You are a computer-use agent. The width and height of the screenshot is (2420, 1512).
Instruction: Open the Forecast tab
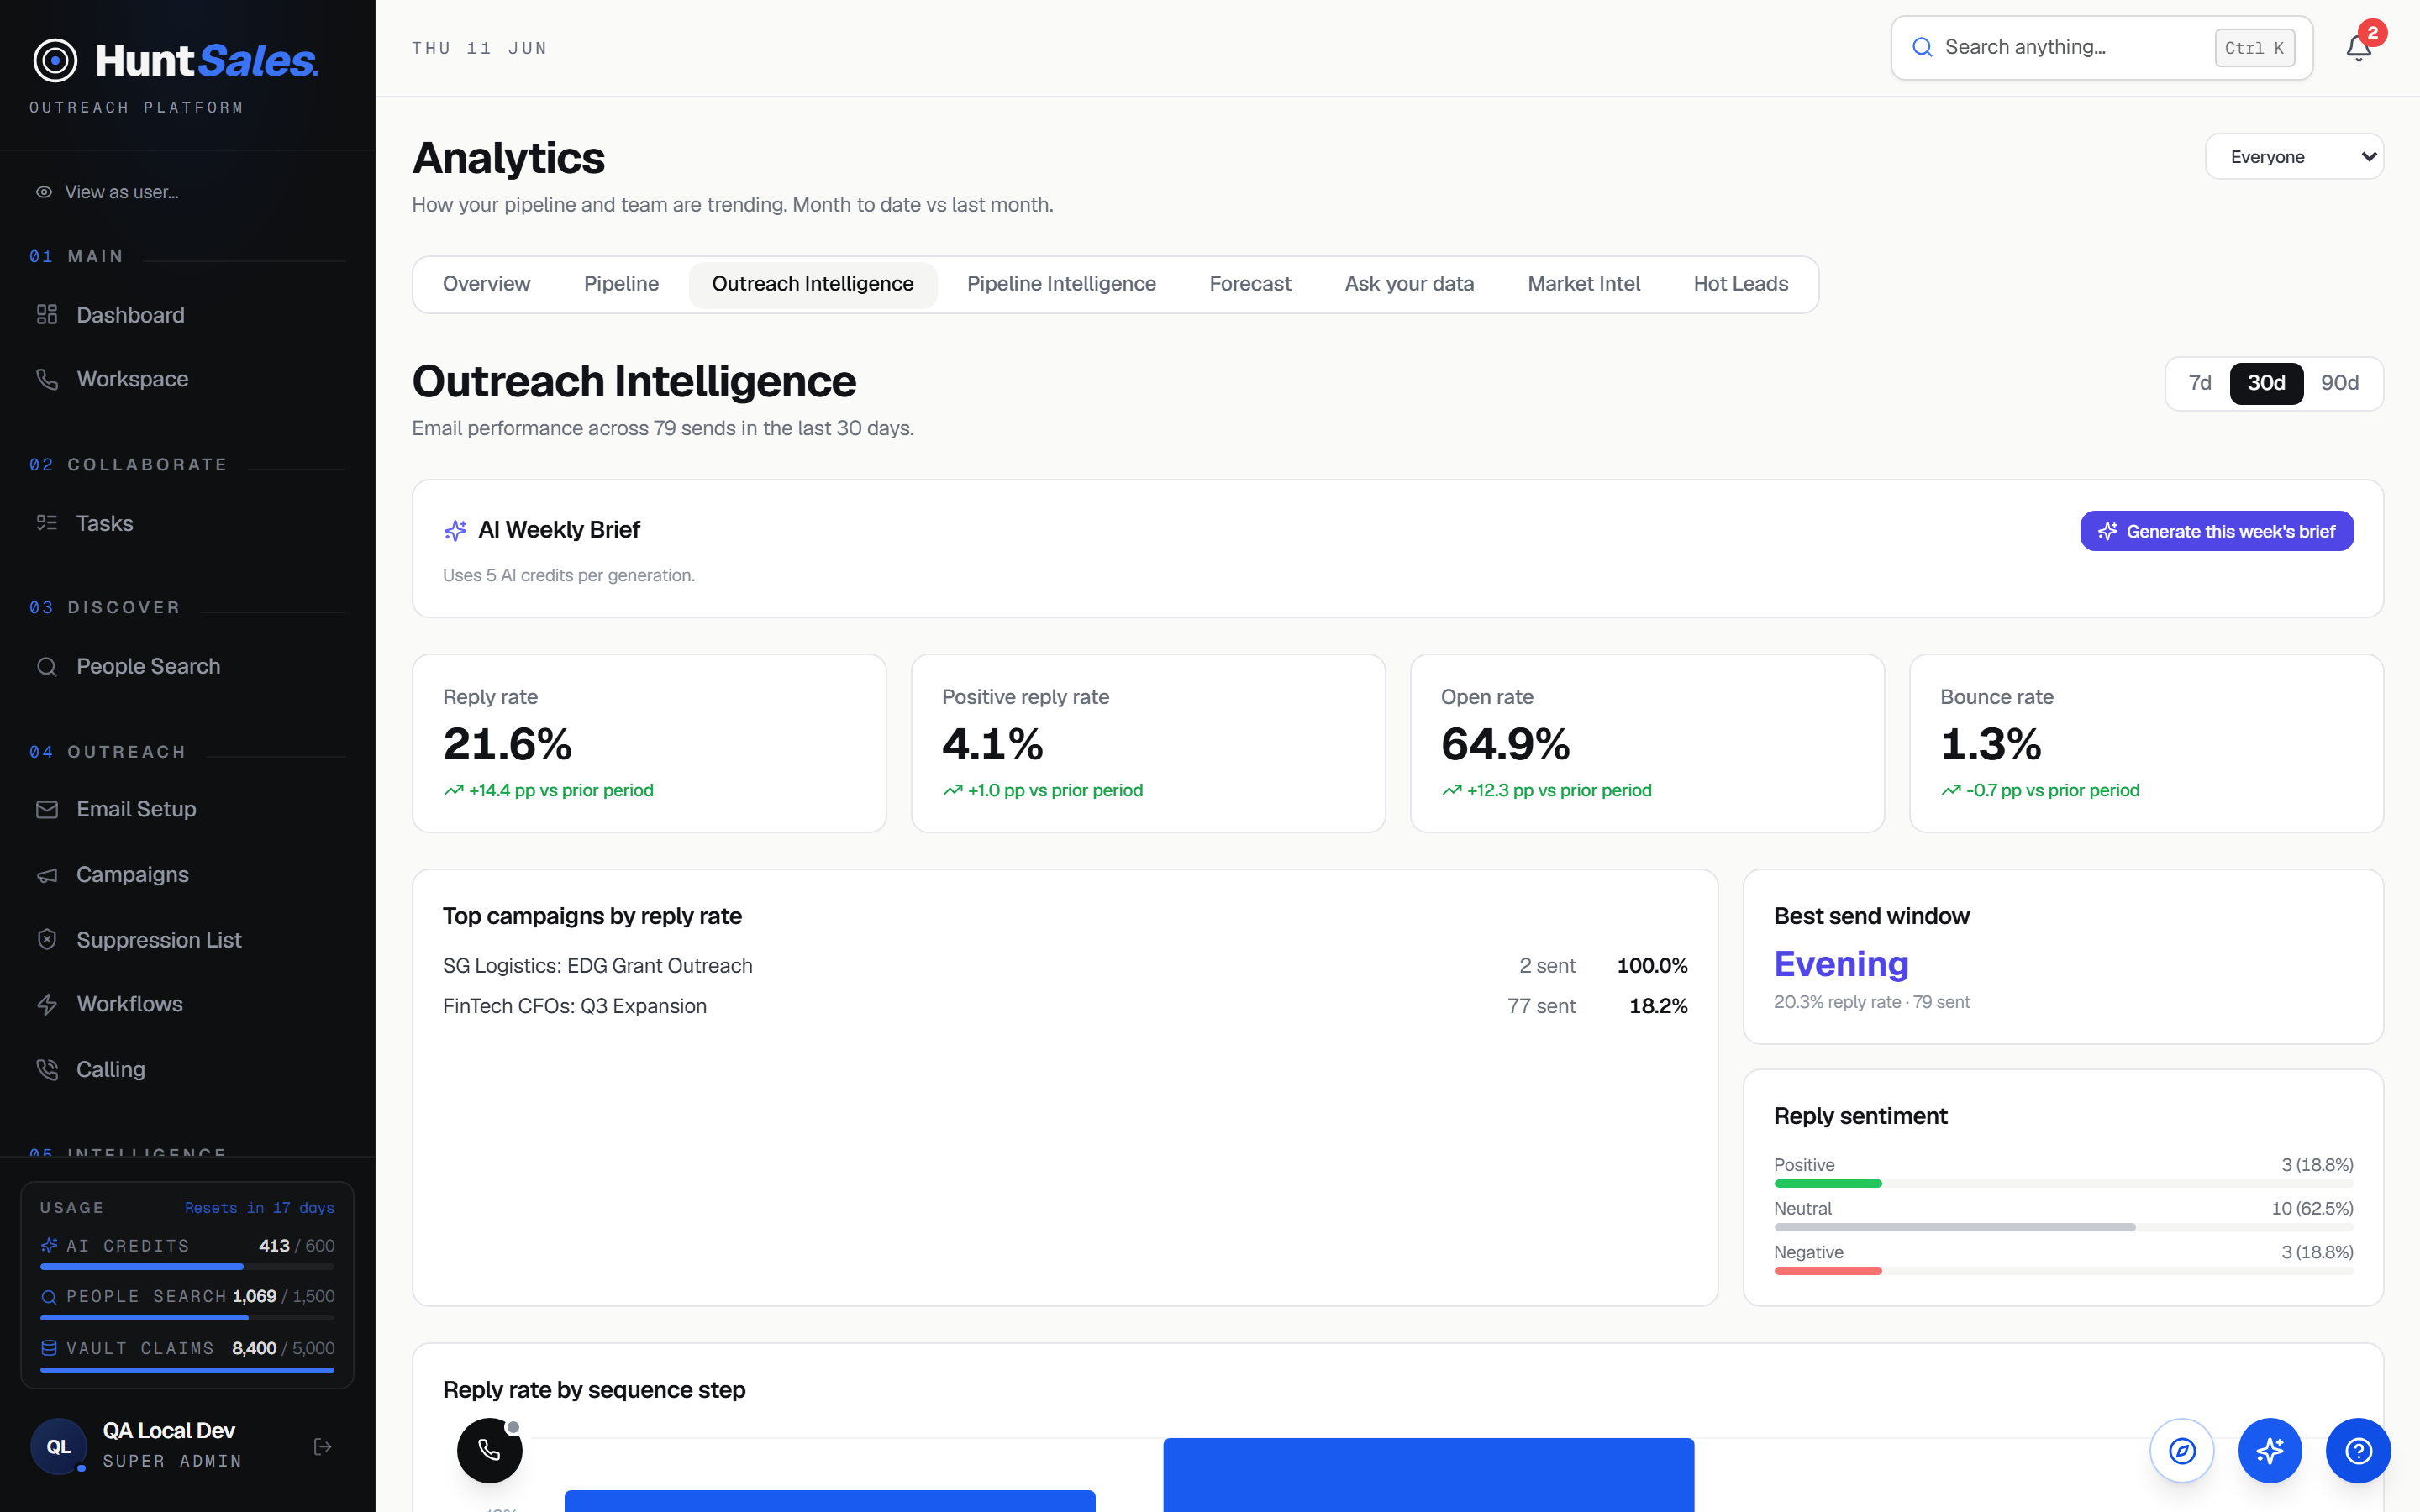1250,284
